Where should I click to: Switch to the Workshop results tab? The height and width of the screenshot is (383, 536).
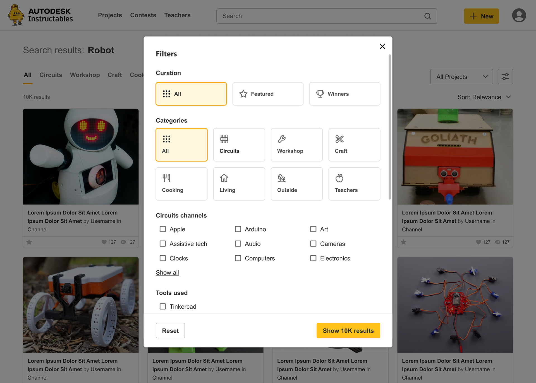coord(85,75)
